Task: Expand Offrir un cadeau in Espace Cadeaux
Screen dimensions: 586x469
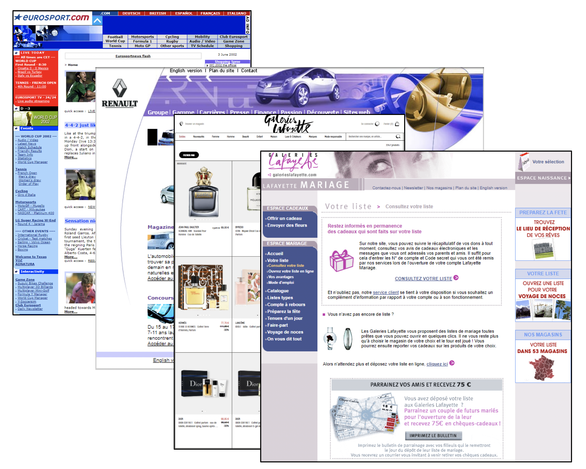Action: [284, 218]
